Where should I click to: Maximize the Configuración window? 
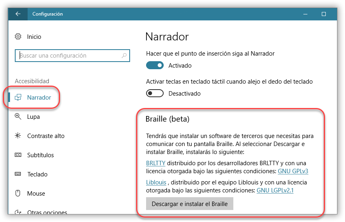click(324, 14)
